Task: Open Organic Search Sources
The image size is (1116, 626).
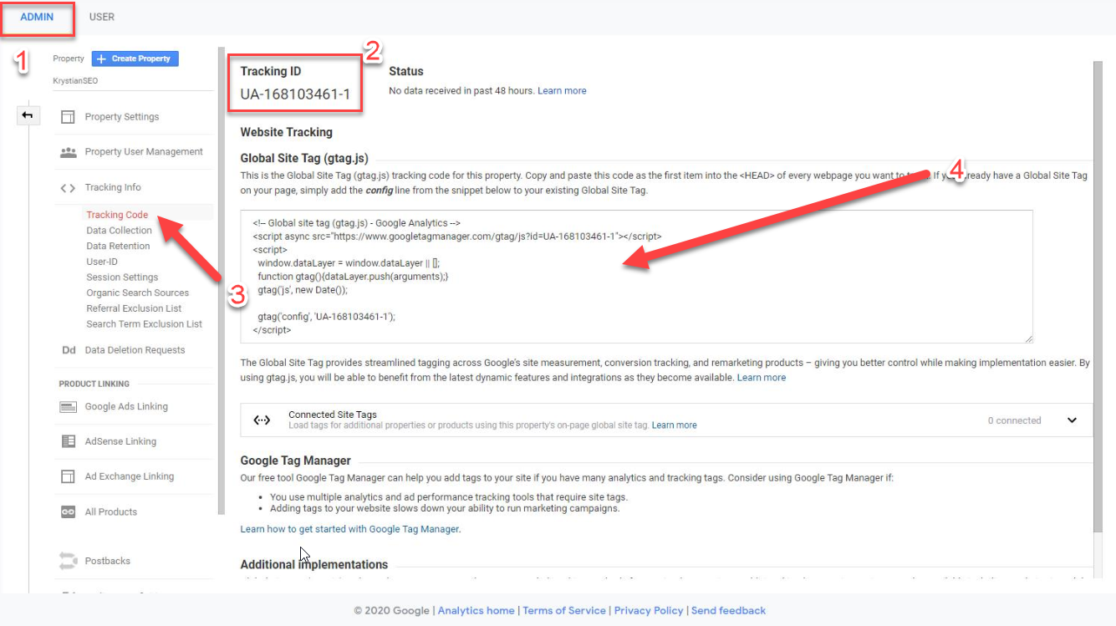Action: [x=137, y=293]
